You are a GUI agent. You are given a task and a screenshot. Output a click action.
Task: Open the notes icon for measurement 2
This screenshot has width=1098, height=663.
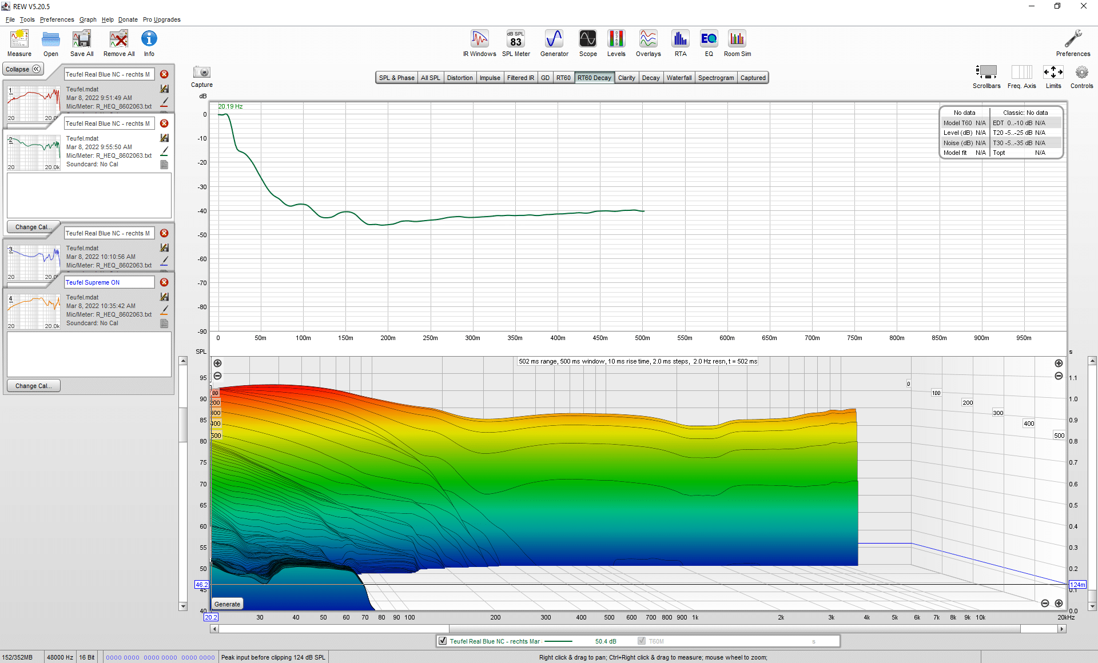[164, 165]
